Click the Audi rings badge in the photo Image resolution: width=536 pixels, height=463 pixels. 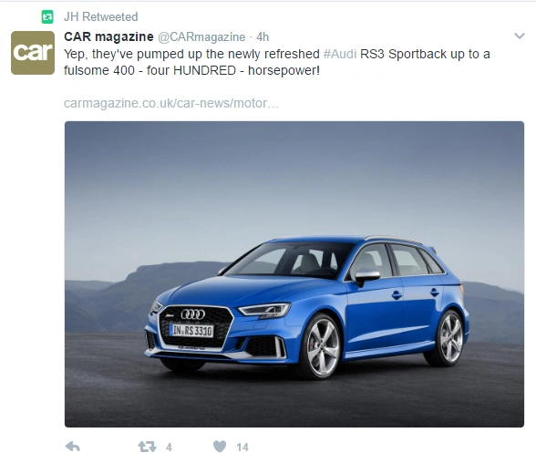coord(193,314)
